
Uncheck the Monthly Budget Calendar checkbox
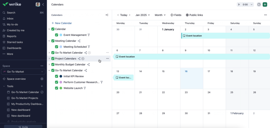pyautogui.click(x=53, y=64)
